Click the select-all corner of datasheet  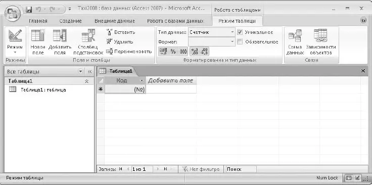[101, 81]
